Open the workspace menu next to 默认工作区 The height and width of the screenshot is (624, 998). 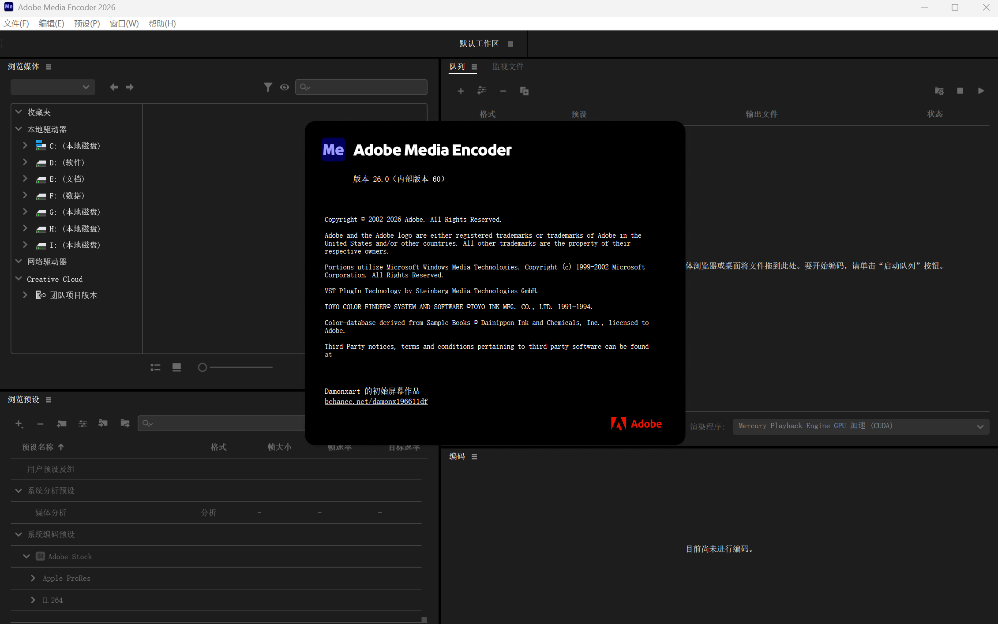coord(510,44)
